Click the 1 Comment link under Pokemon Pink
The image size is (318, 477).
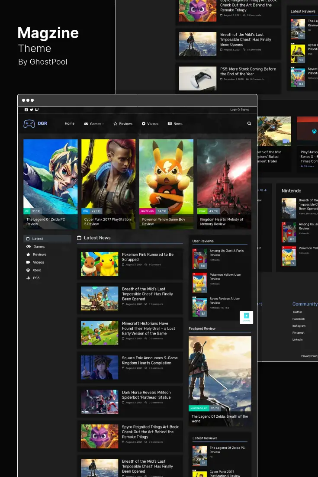pos(153,264)
